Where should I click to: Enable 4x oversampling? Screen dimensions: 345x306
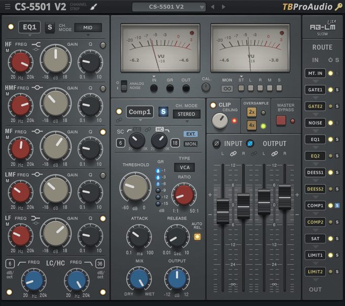coord(252,125)
